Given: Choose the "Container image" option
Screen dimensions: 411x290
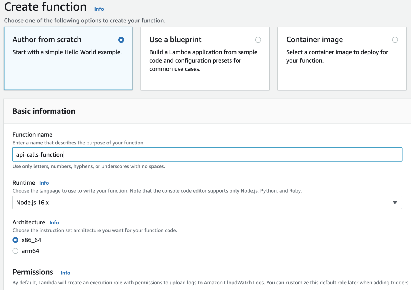Looking at the screenshot, I should 395,40.
